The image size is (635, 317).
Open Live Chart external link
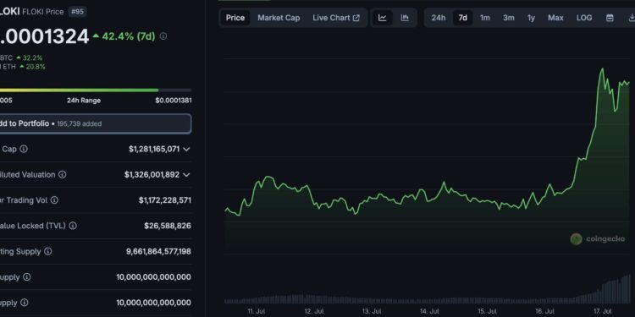(x=336, y=18)
